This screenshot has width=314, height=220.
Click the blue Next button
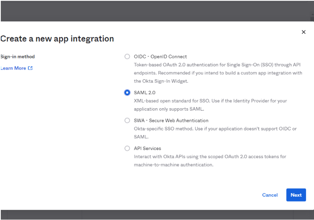pyautogui.click(x=296, y=195)
